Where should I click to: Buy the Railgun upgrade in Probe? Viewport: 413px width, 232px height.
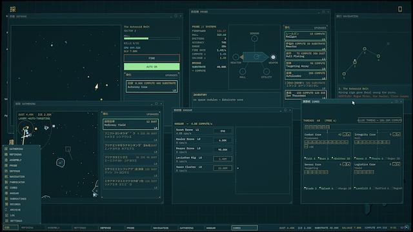(305, 36)
